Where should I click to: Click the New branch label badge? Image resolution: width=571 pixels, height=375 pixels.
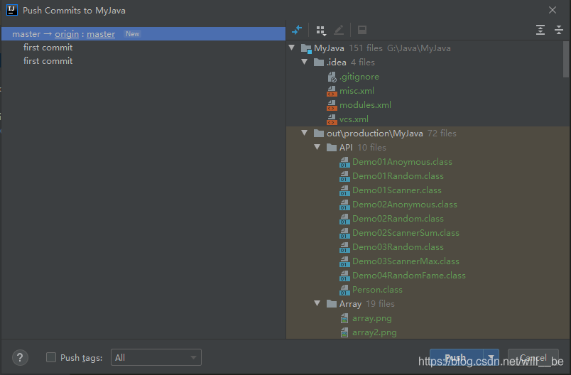[133, 34]
